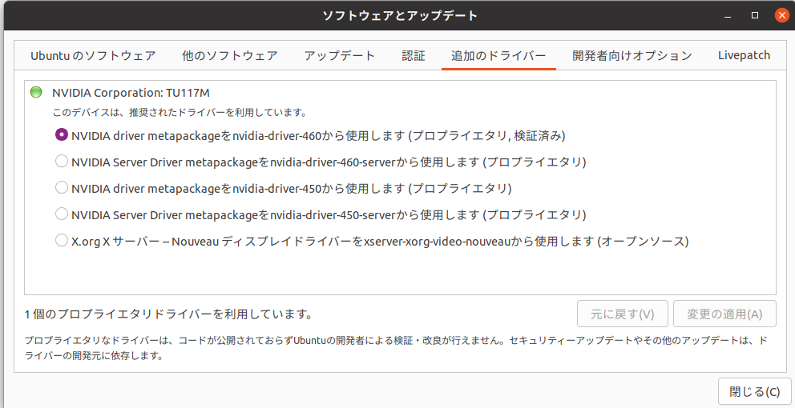Click the 元に戻す(V) revert button
Image resolution: width=795 pixels, height=408 pixels.
click(x=623, y=314)
